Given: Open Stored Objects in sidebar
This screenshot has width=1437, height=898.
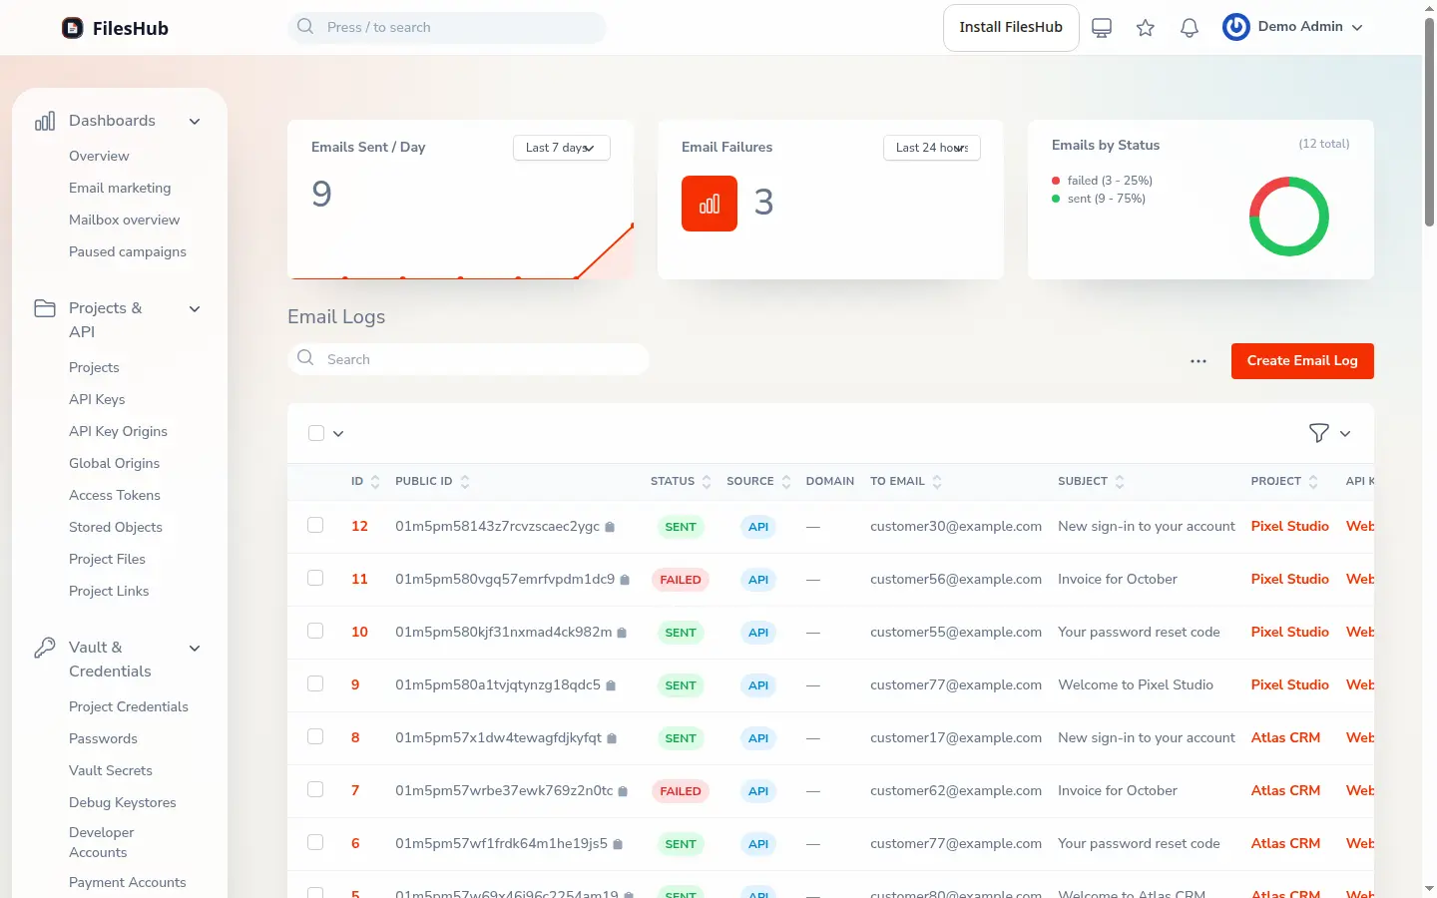Looking at the screenshot, I should tap(116, 527).
